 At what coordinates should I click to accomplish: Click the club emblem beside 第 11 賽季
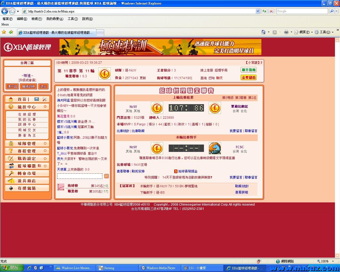104,74
